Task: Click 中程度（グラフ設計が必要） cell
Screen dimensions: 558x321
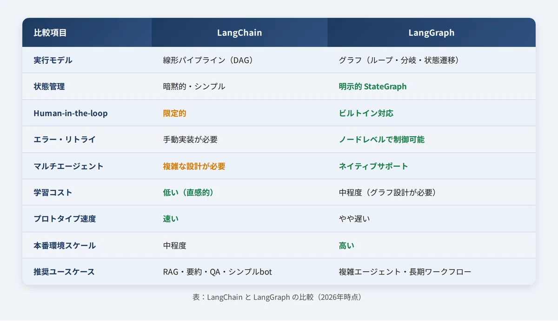Action: tap(432, 192)
